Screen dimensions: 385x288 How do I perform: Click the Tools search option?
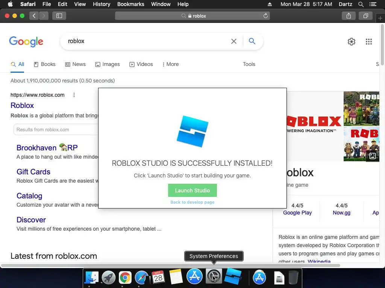249,64
